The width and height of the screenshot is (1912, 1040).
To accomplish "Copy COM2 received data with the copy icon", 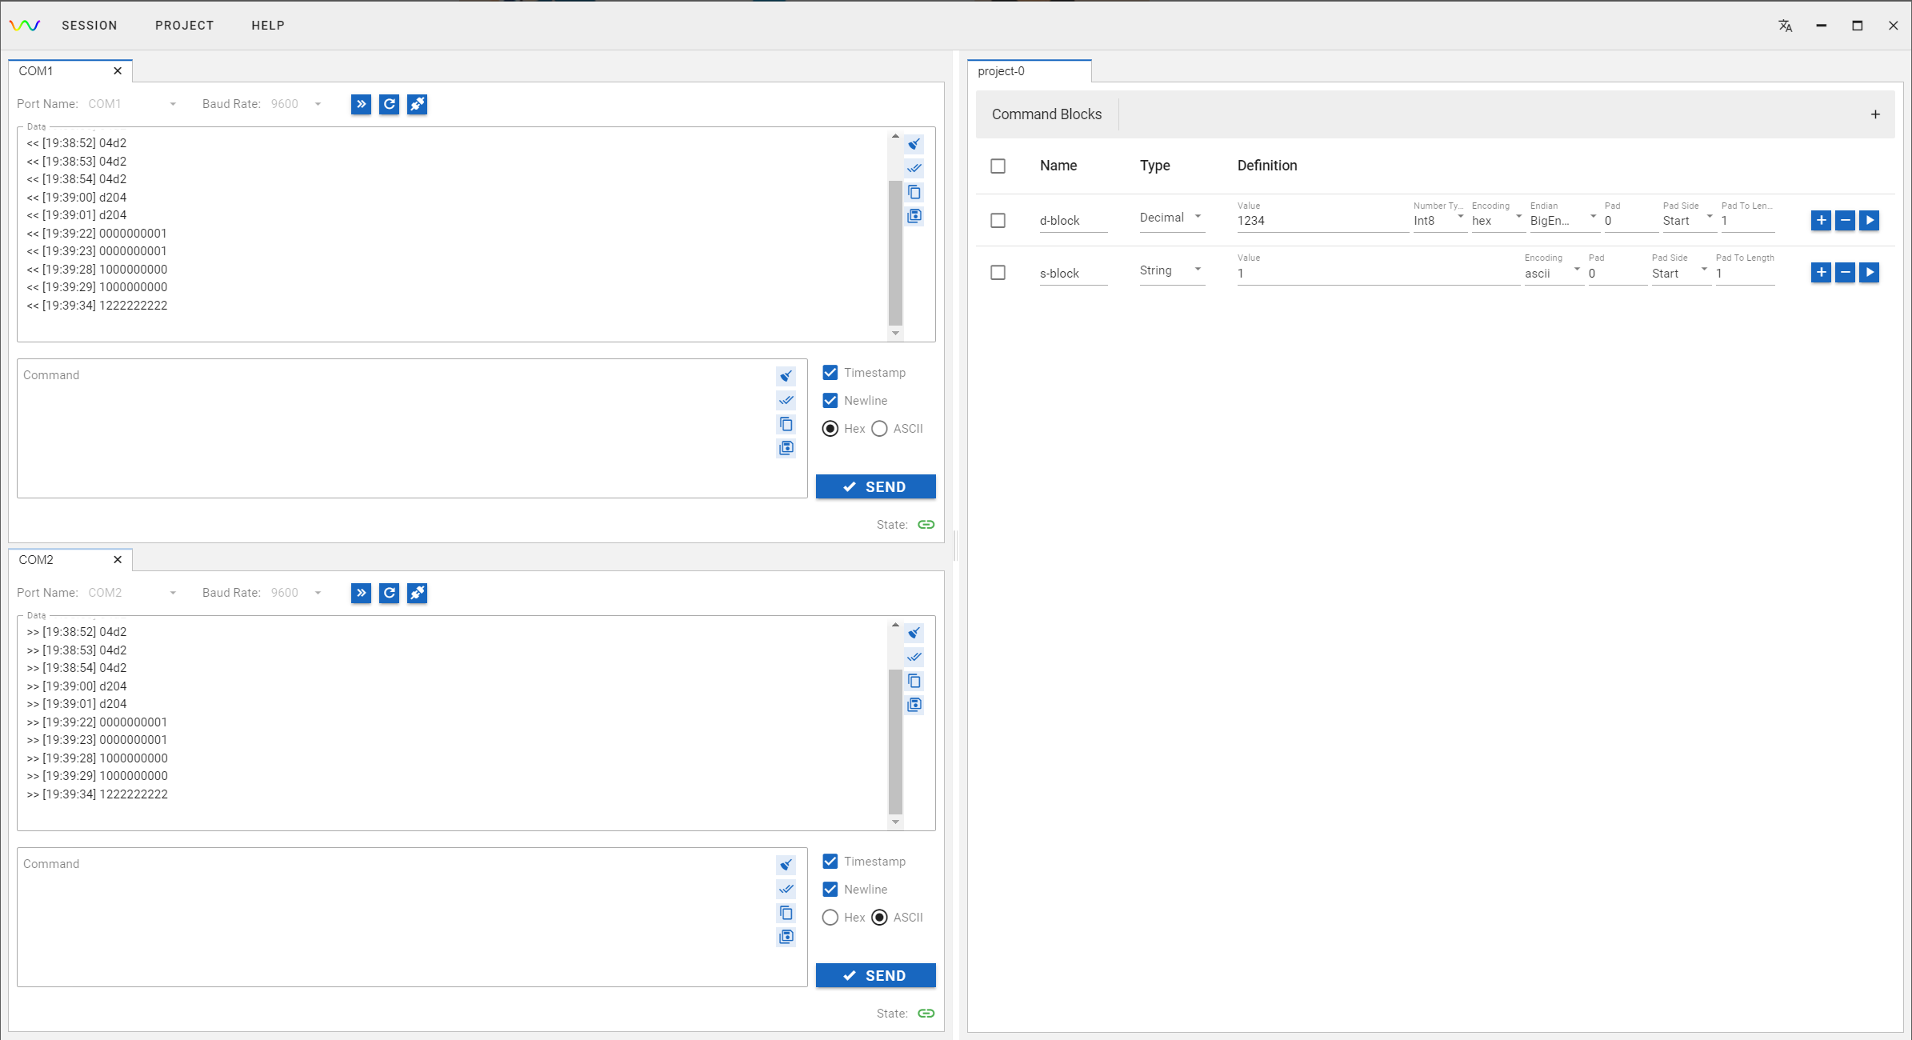I will click(x=914, y=681).
